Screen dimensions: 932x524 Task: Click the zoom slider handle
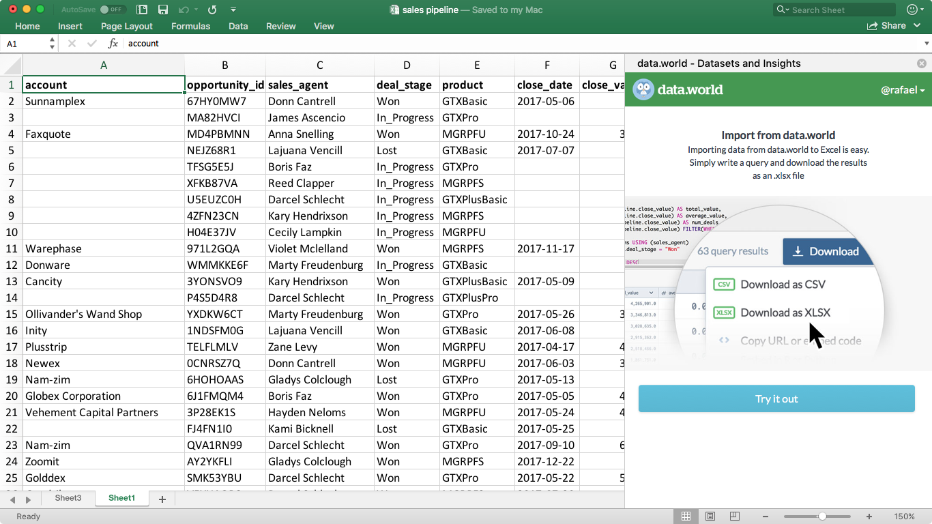(x=823, y=516)
